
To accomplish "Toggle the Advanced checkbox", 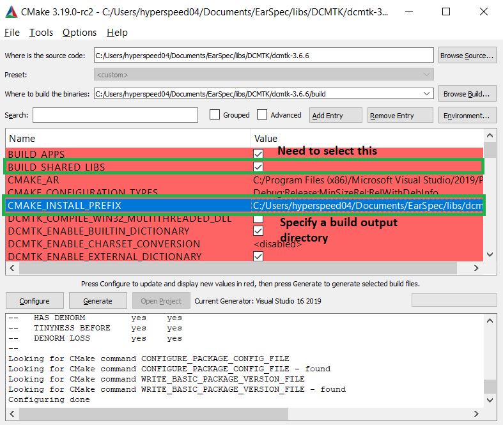I will pos(262,115).
